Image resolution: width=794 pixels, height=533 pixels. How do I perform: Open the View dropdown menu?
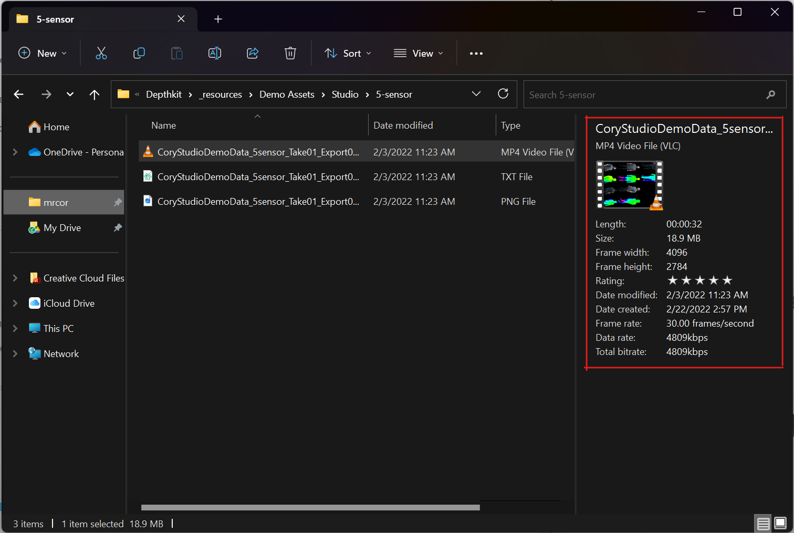pos(419,54)
